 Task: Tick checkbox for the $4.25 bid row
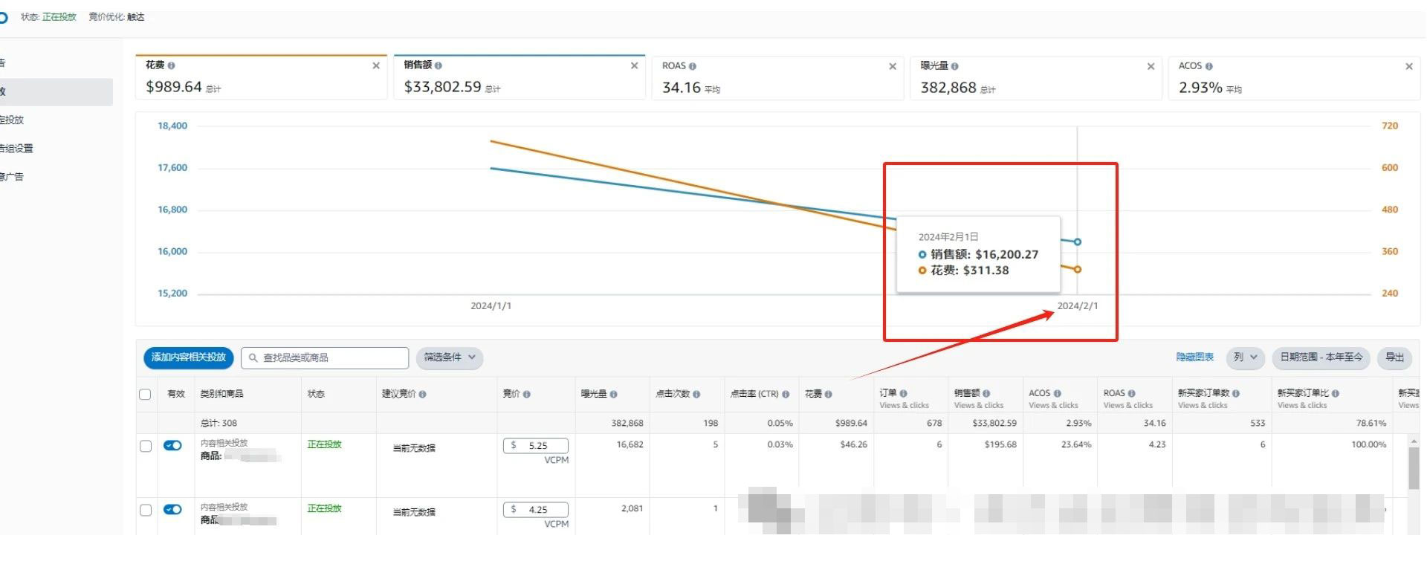146,510
